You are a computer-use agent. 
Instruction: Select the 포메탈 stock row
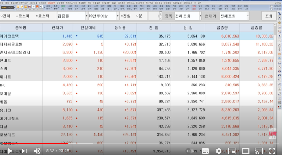pos(137,93)
